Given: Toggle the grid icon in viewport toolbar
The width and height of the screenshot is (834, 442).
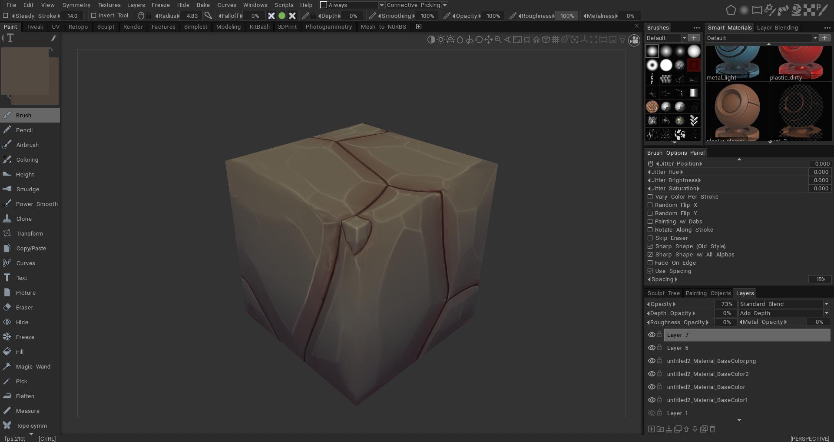Looking at the screenshot, I should point(556,40).
